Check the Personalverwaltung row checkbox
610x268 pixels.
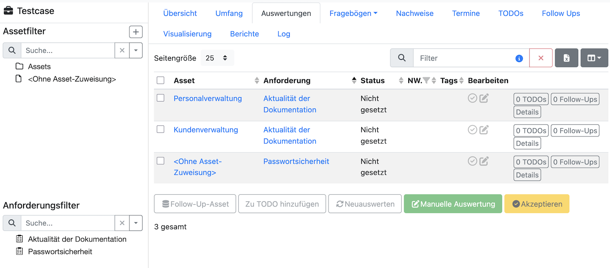(x=160, y=98)
